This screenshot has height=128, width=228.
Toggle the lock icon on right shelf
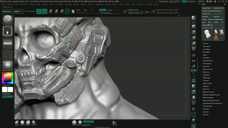pyautogui.click(x=193, y=66)
